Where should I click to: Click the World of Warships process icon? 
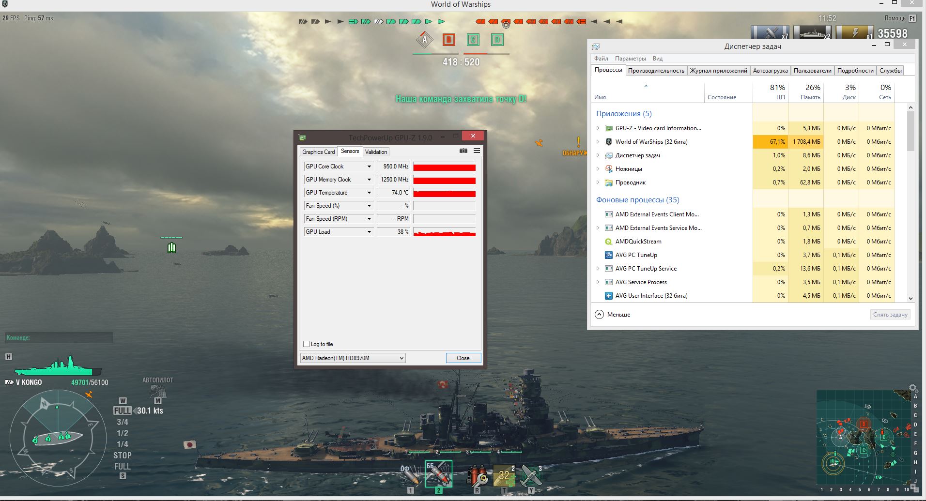(609, 142)
